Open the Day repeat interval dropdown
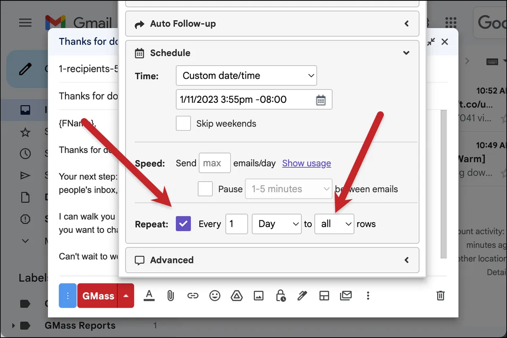The width and height of the screenshot is (507, 338). click(x=277, y=224)
